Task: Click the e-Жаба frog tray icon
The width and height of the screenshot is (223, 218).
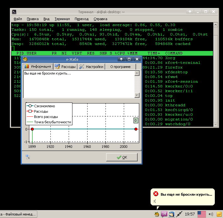Action: 157,214
